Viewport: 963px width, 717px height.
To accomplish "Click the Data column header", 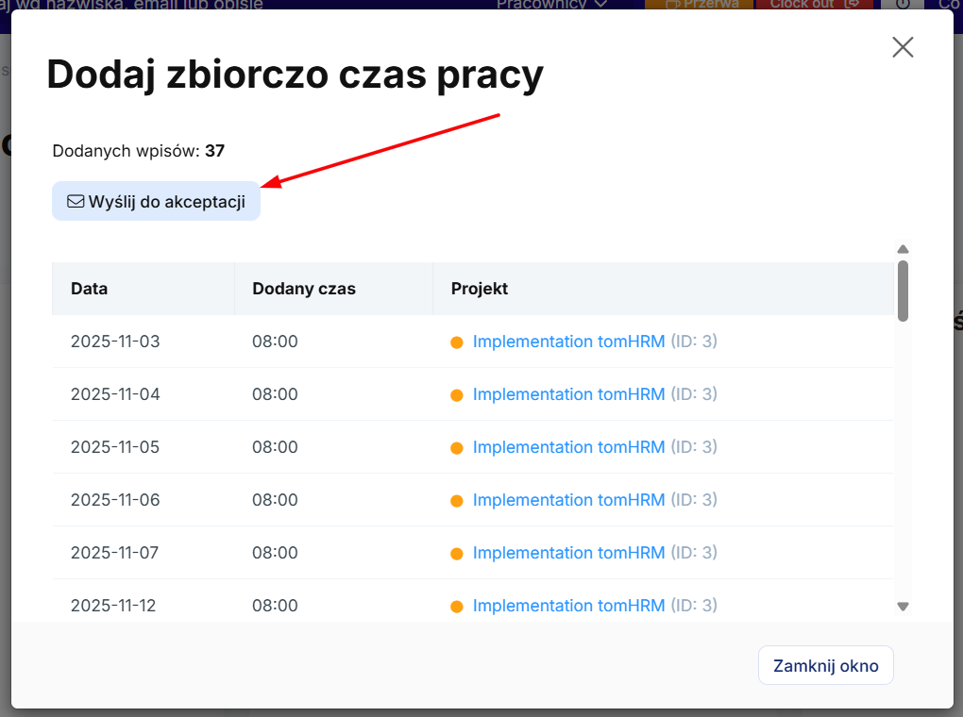I will 90,289.
